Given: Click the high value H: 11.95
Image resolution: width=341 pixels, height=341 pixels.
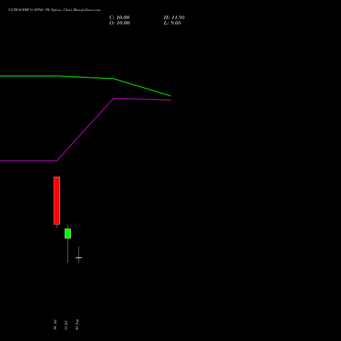Looking at the screenshot, I should (174, 18).
